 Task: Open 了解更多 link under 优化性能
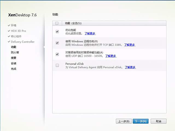pyautogui.click(x=90, y=33)
